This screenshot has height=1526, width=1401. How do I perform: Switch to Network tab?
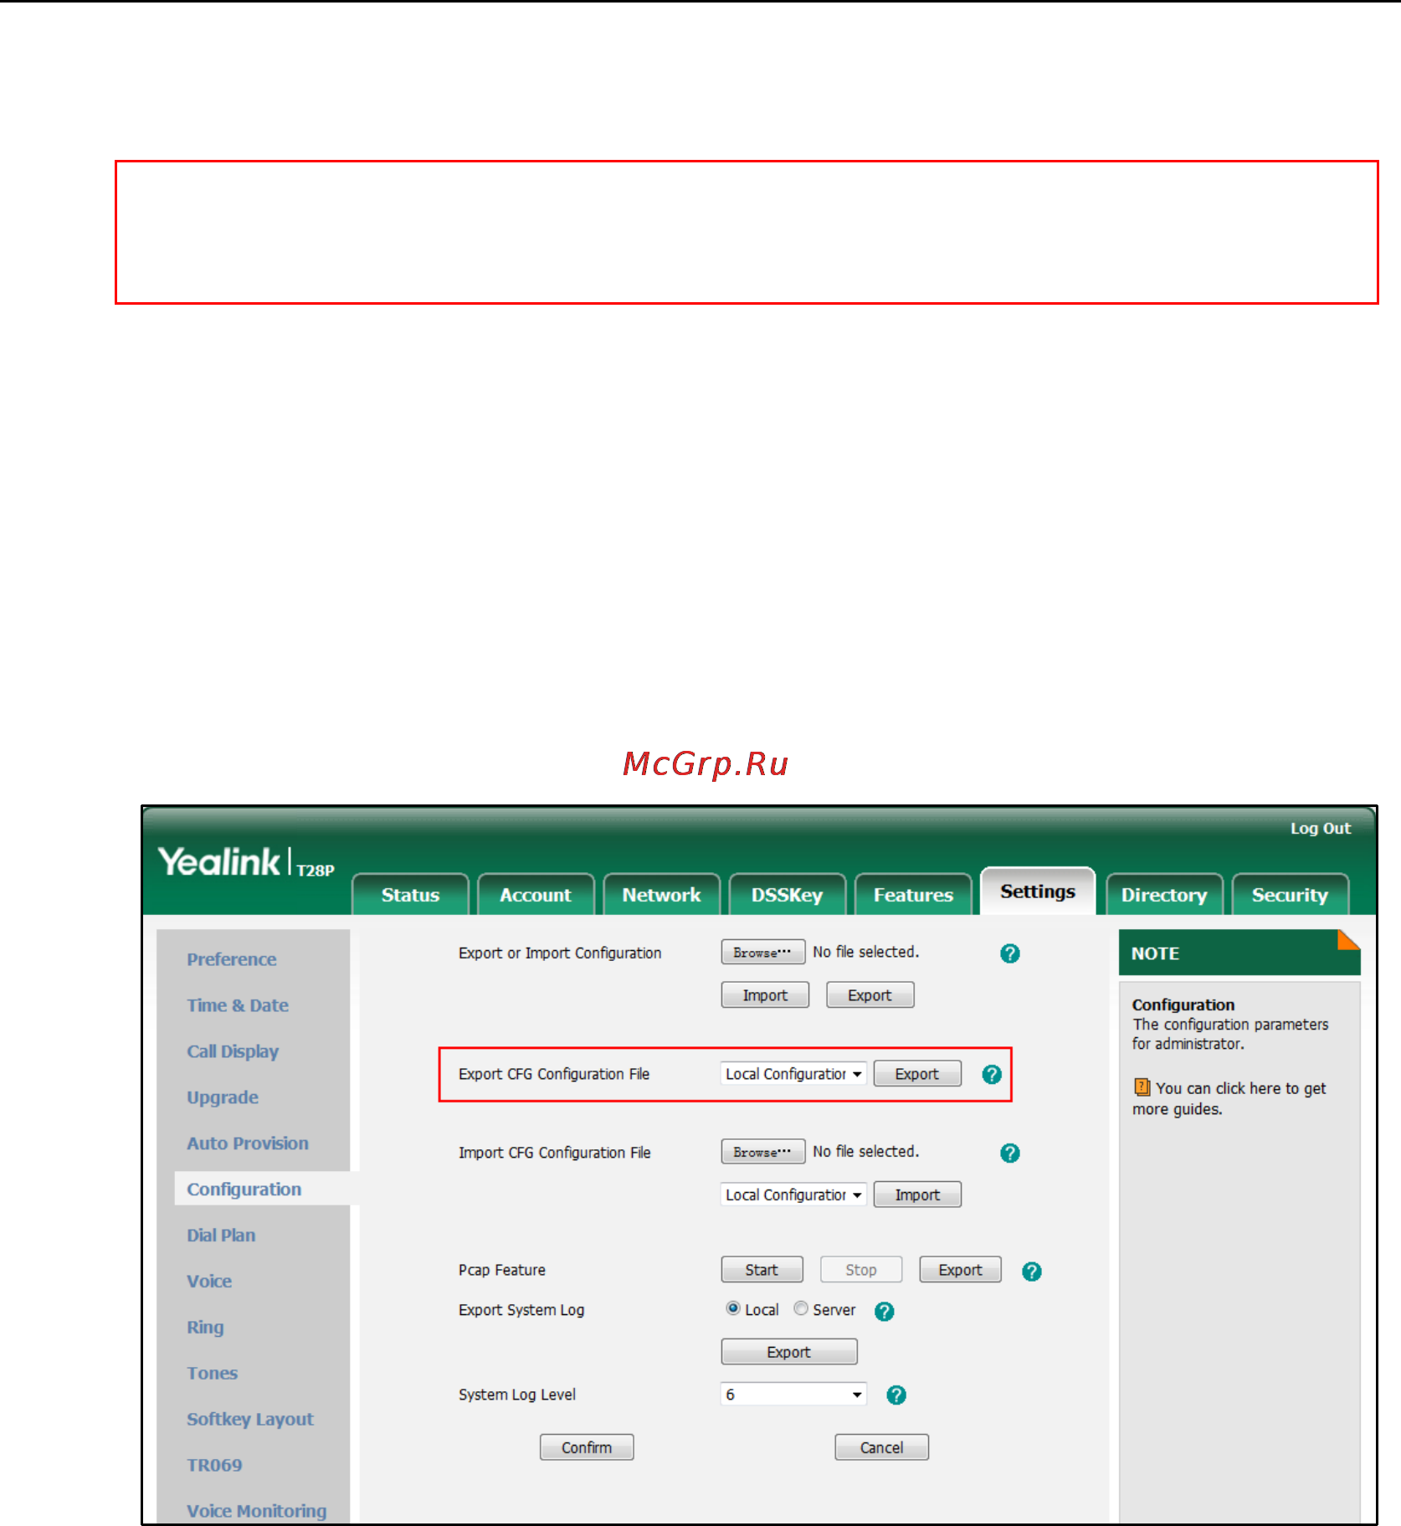pos(661,894)
